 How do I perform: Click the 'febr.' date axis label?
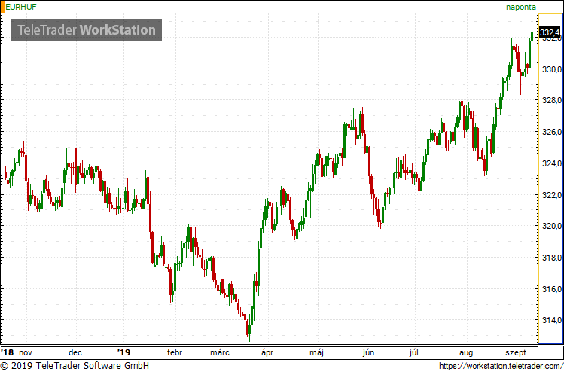click(175, 352)
